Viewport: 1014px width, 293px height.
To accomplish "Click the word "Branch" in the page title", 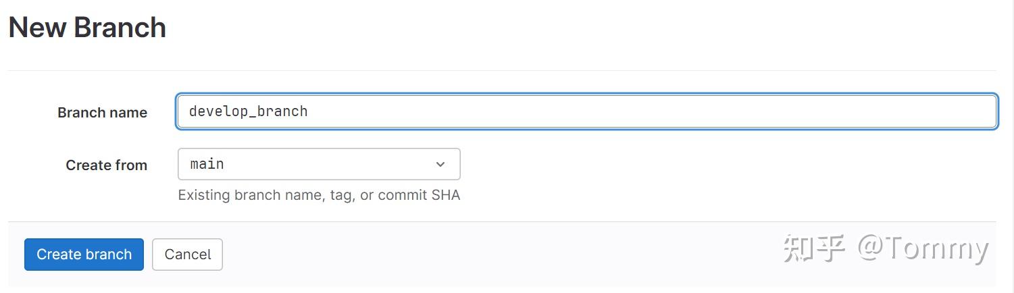I will coord(120,28).
